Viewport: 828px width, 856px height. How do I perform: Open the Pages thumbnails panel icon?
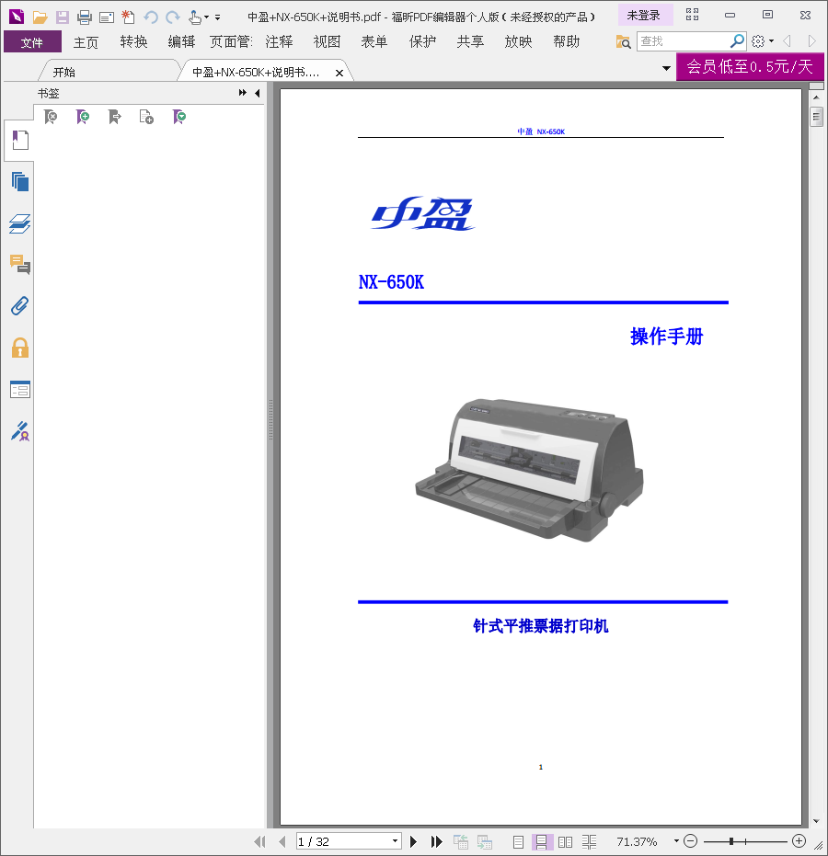(19, 181)
